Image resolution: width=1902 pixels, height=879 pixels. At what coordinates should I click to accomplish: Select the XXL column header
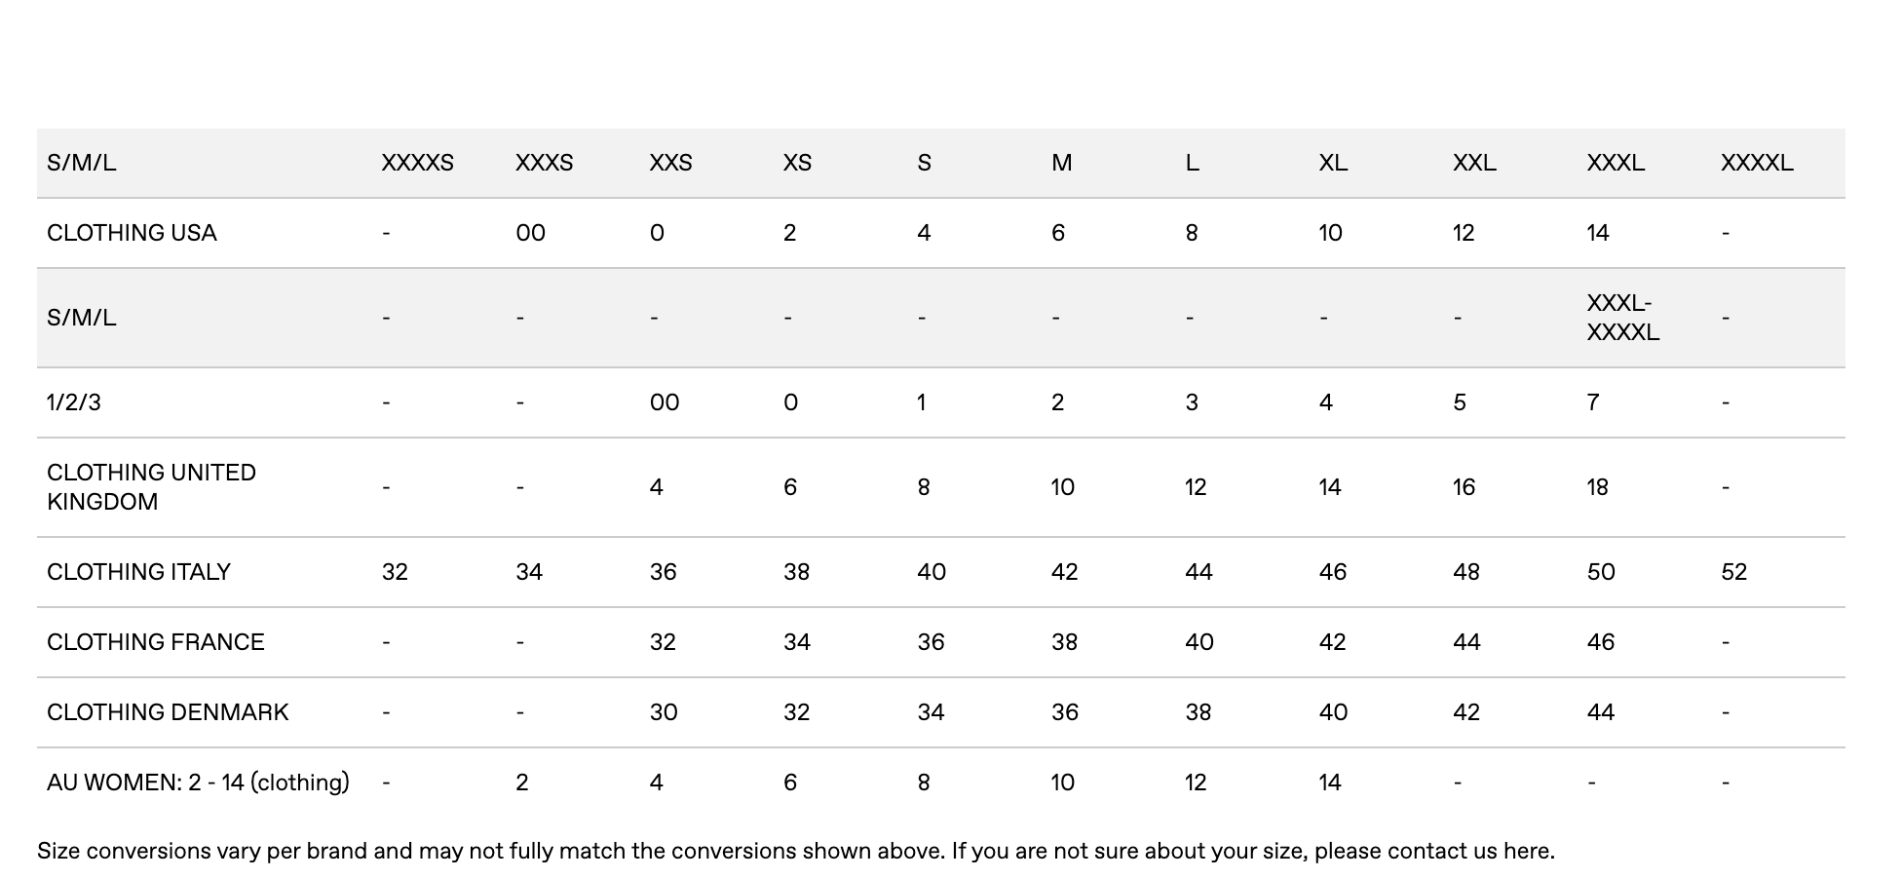[1474, 163]
